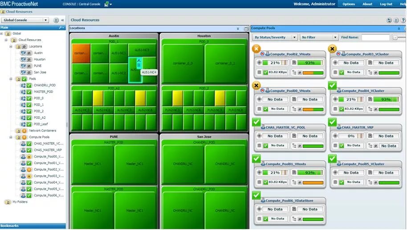Click the status icon of Compute_Pool00_VHosts
407x230 pixels.
256,85
